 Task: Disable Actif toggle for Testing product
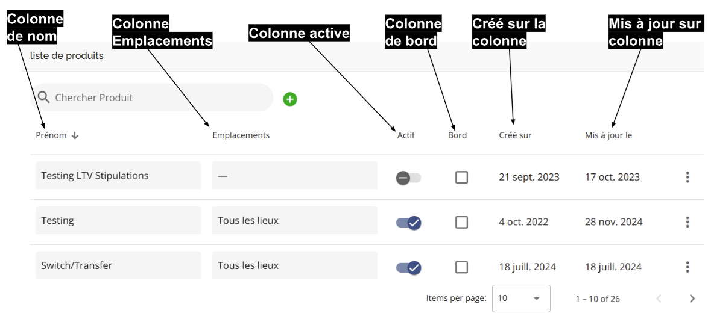(409, 223)
